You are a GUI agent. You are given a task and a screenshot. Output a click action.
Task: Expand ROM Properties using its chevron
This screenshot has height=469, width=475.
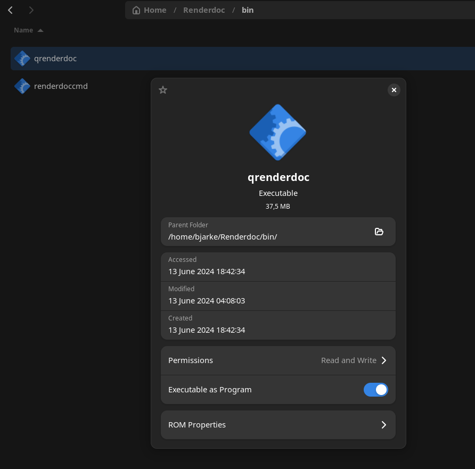pyautogui.click(x=383, y=425)
